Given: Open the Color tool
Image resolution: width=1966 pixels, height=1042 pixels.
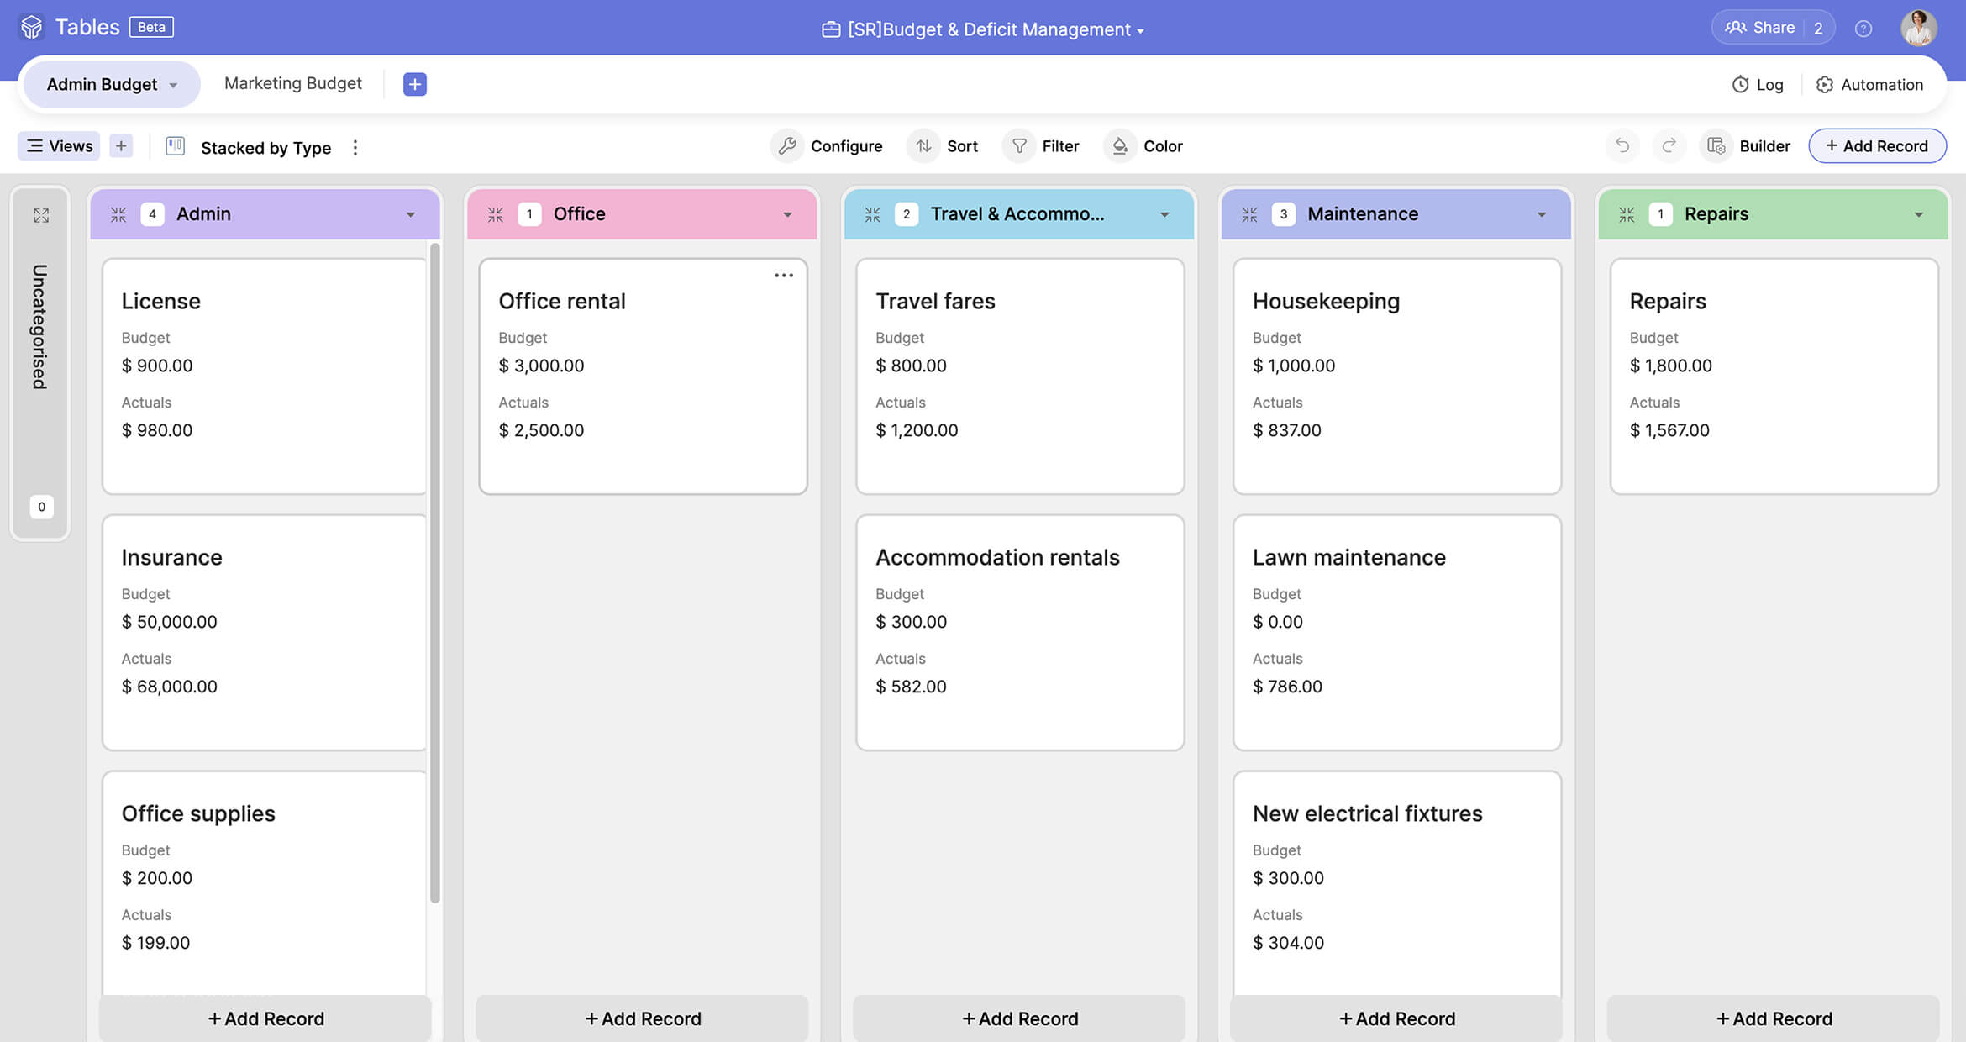Looking at the screenshot, I should (1145, 146).
